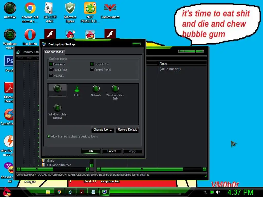Expand the DllHostInitializer registry key
Image resolution: width=263 pixels, height=197 pixels.
click(39, 165)
